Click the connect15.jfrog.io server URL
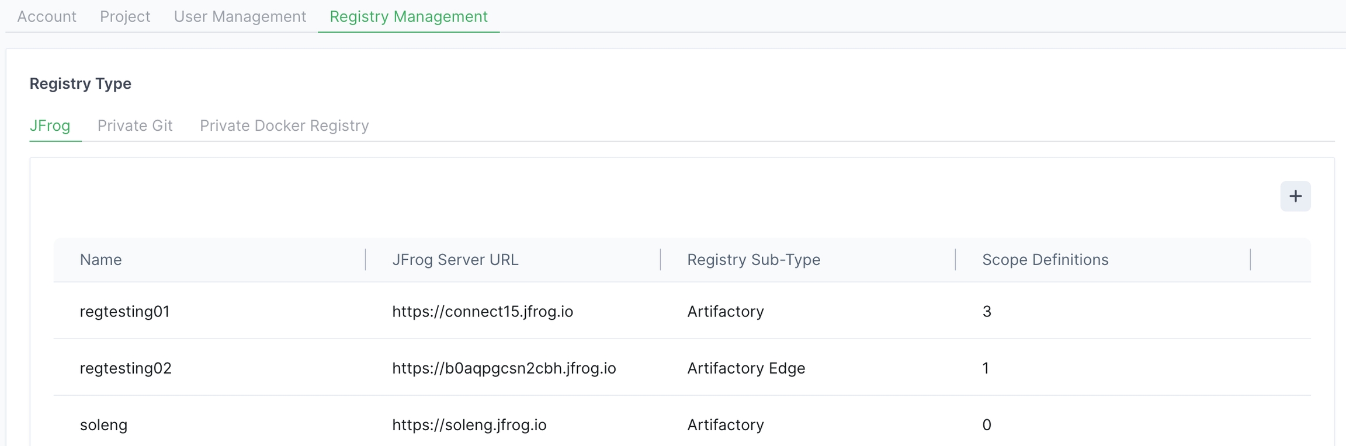1346x446 pixels. pos(483,312)
